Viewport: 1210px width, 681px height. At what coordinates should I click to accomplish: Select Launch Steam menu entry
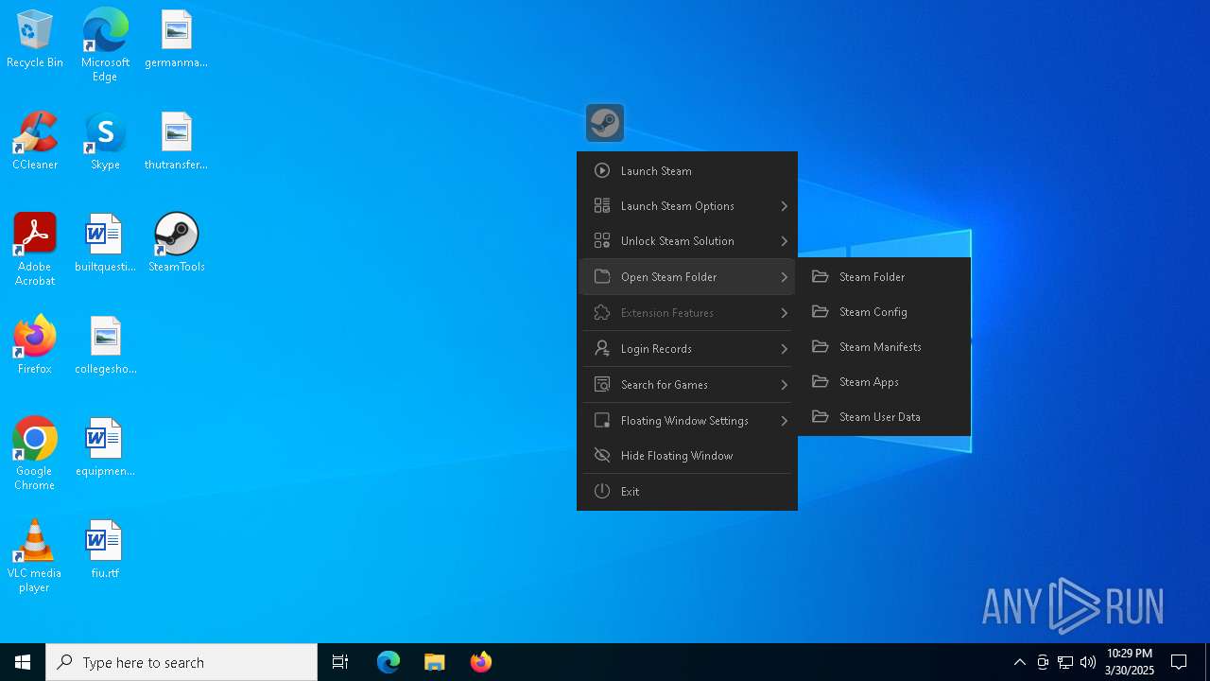[x=687, y=171]
